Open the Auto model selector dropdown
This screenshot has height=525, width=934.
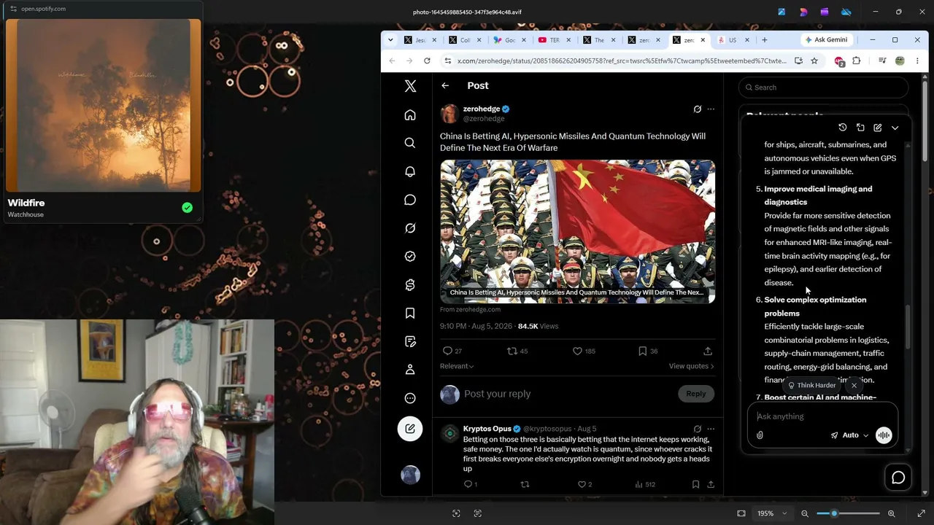pos(850,435)
